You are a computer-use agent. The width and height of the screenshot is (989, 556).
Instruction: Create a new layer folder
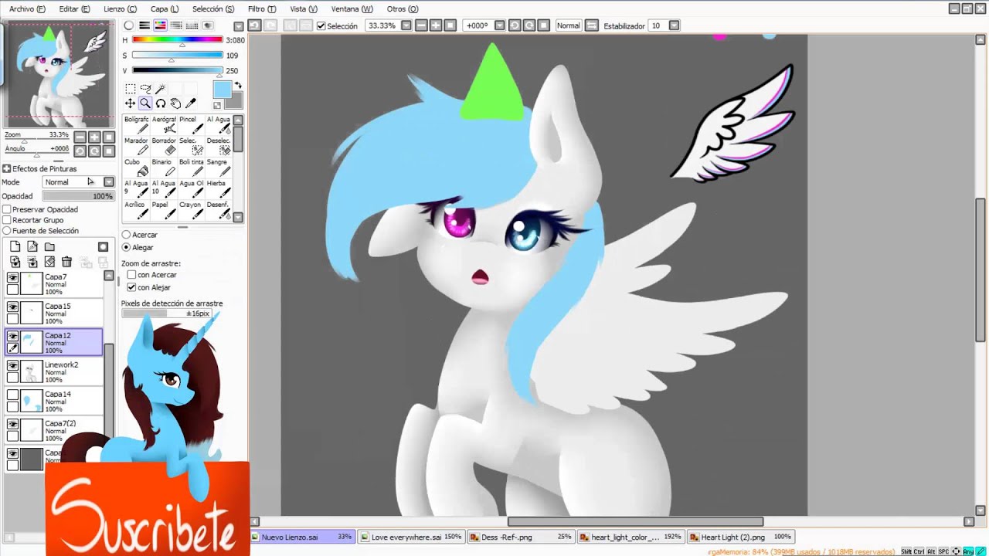(49, 246)
